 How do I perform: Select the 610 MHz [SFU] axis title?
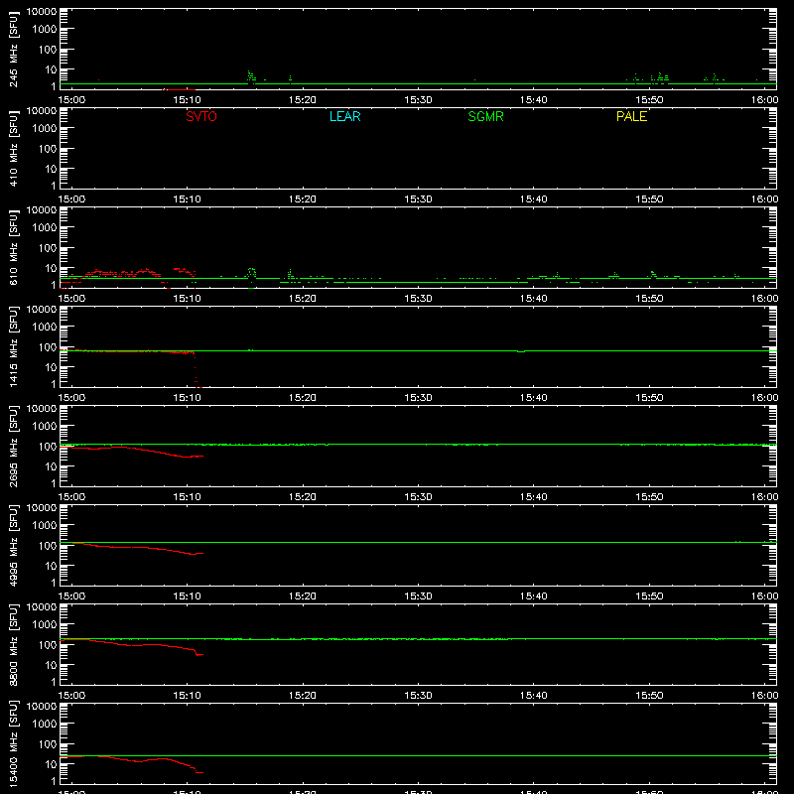coord(13,248)
